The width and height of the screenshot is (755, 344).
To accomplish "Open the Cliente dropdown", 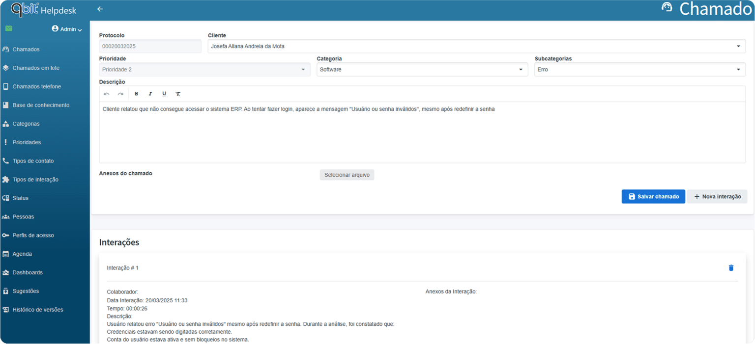I will [476, 46].
